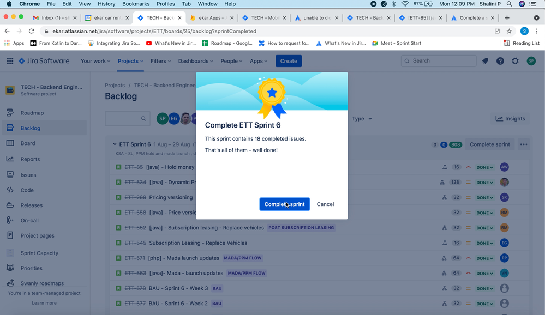Open the Your work dropdown

tap(95, 61)
